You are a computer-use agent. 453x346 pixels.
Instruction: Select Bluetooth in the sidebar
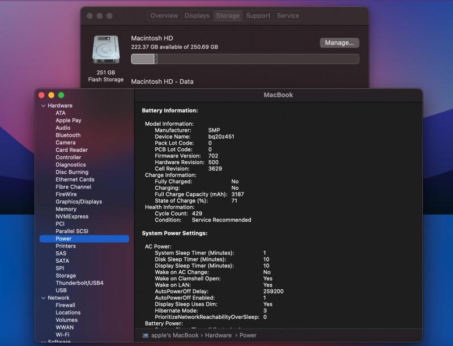click(68, 135)
